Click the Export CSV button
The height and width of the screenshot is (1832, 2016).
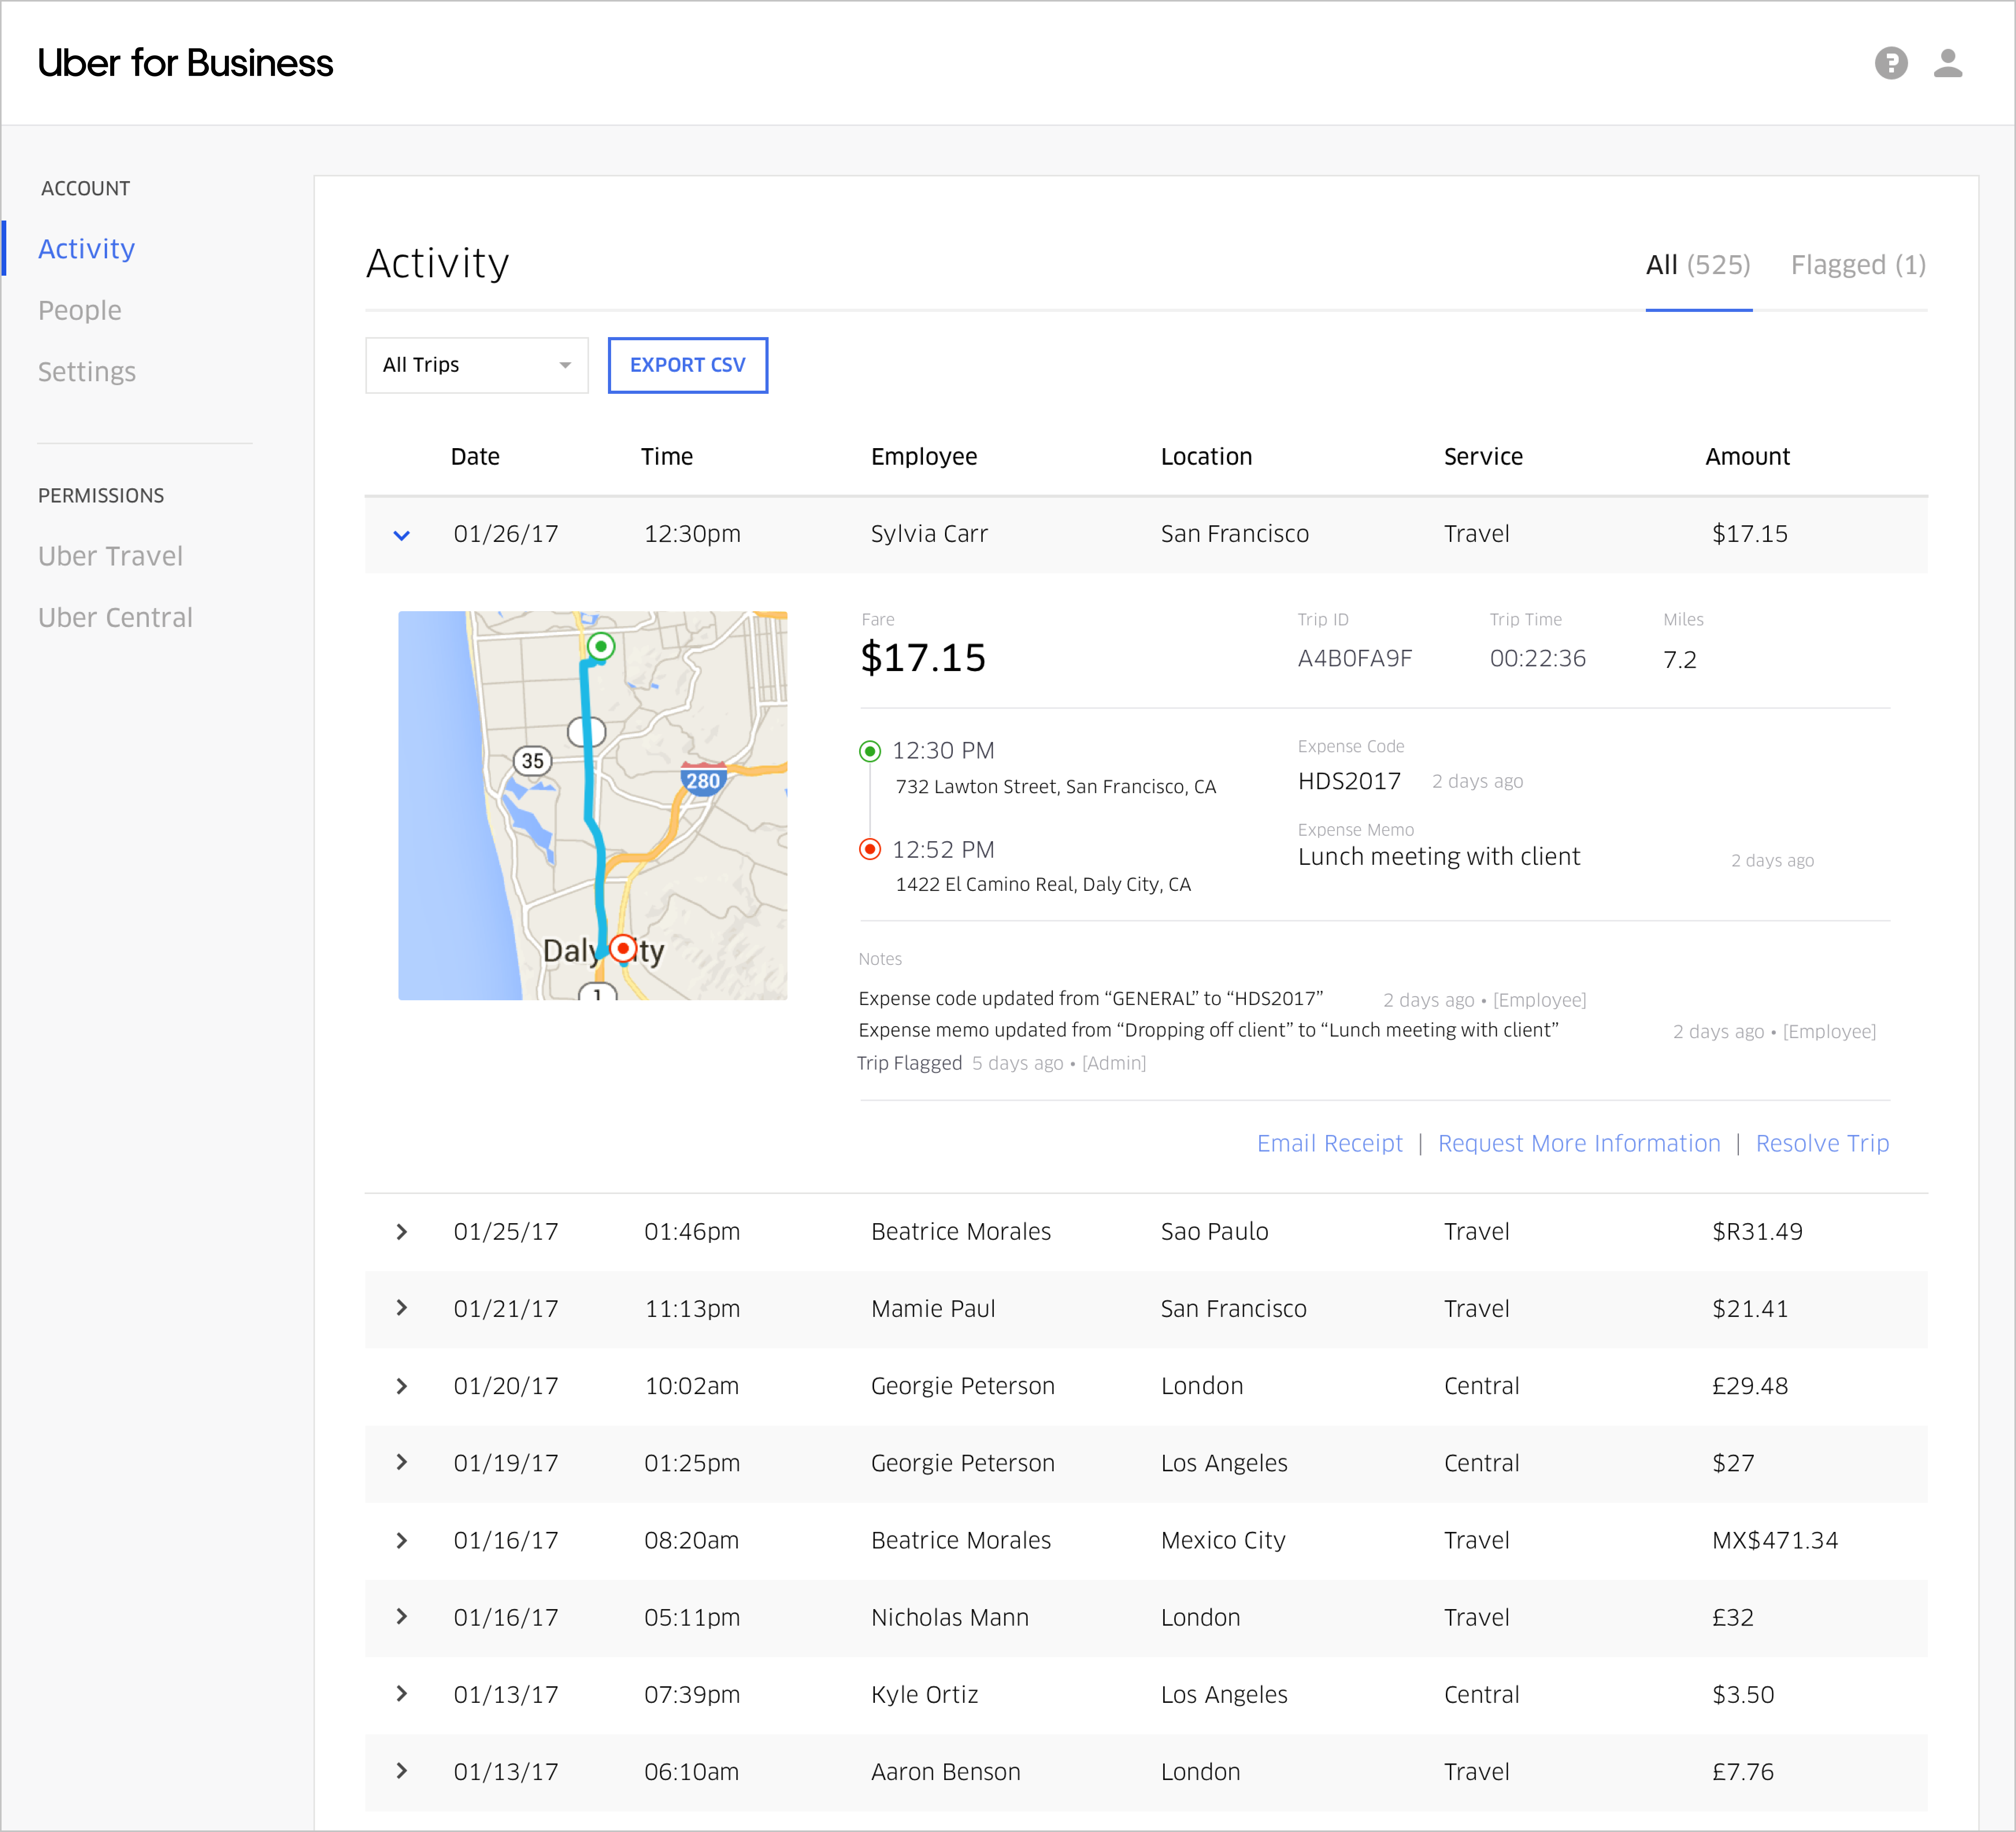click(687, 365)
